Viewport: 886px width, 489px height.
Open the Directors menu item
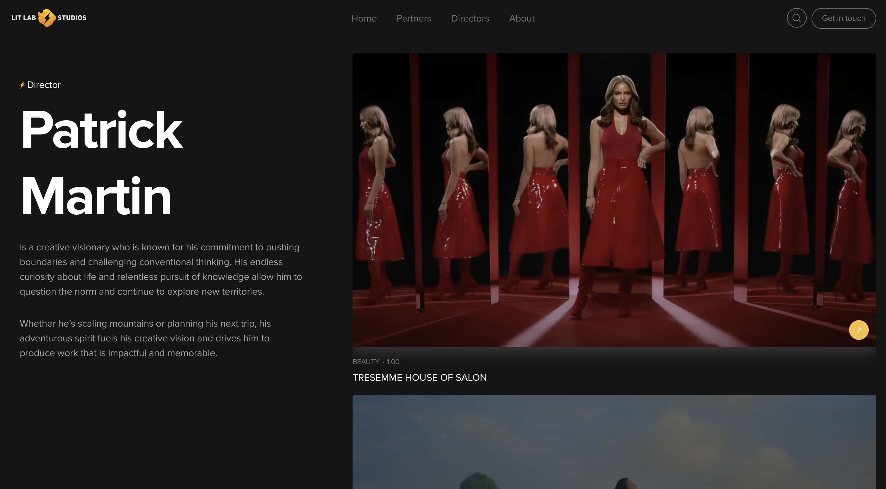(x=470, y=18)
